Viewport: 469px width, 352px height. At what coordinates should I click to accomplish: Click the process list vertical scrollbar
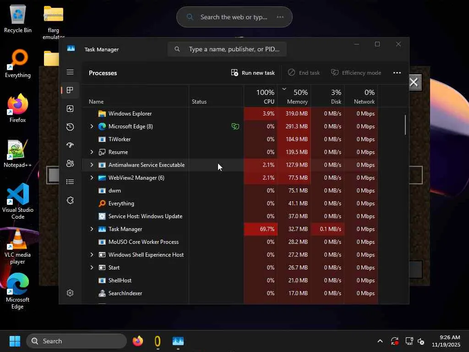point(406,125)
